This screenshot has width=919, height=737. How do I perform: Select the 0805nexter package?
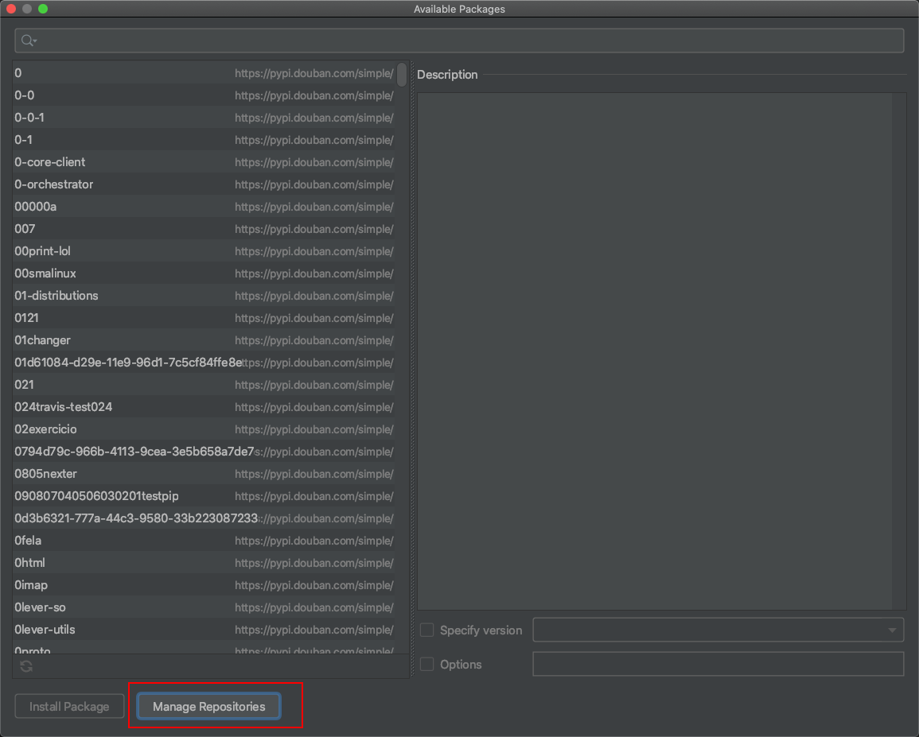tap(46, 474)
